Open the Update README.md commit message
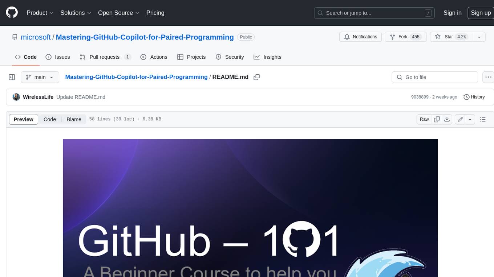The height and width of the screenshot is (277, 494). 81,97
